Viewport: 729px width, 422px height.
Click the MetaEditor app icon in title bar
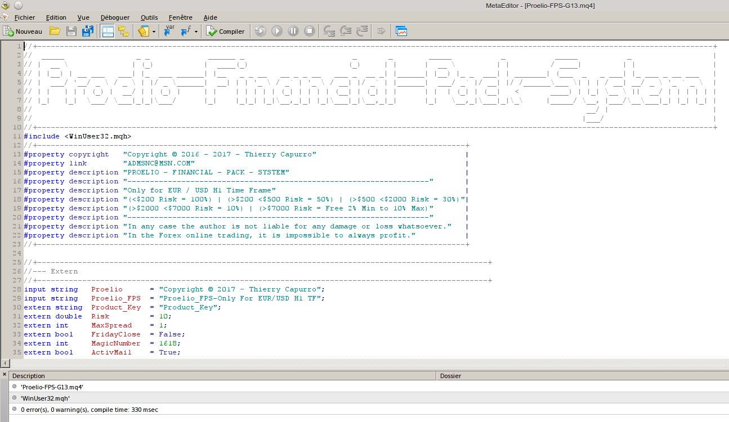point(5,5)
